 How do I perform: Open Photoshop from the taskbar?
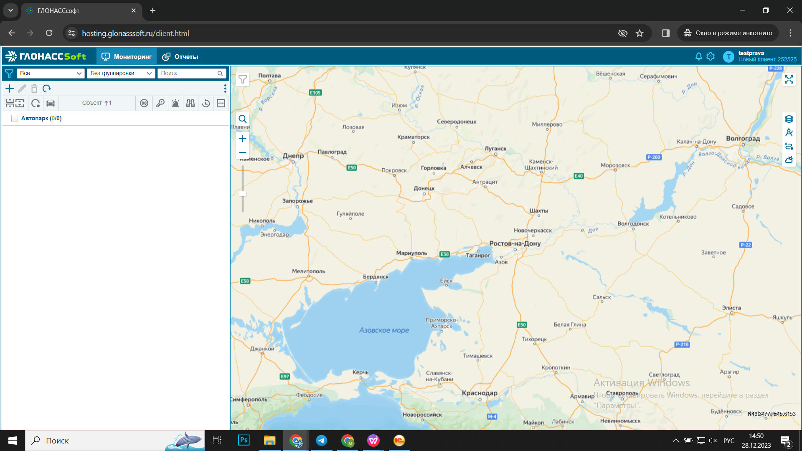click(x=244, y=440)
